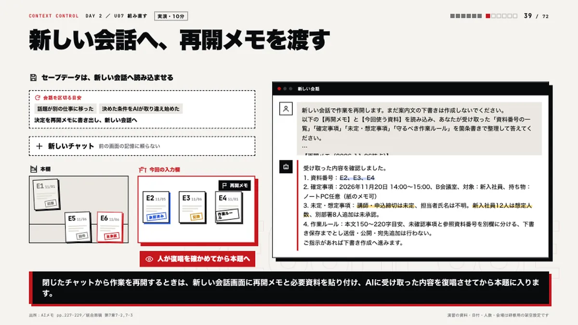Click the black AI bot icon in chat

(x=286, y=167)
